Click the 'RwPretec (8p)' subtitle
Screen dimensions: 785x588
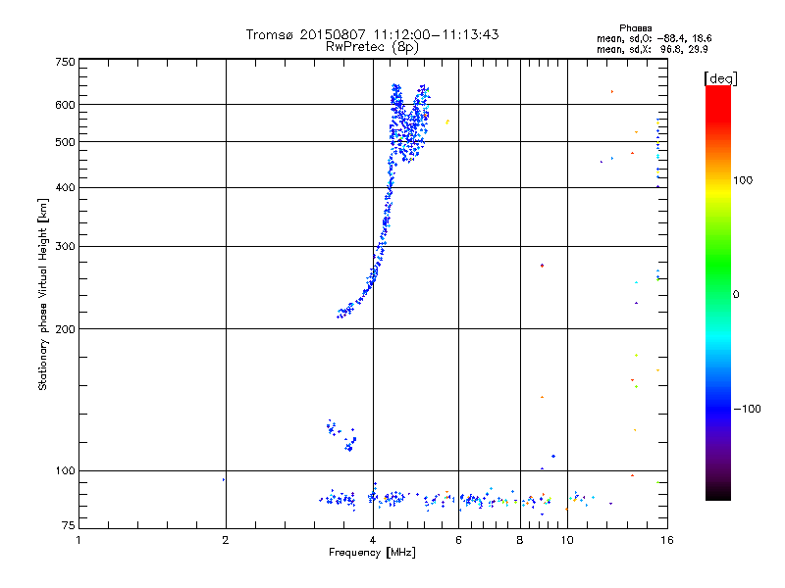click(372, 47)
